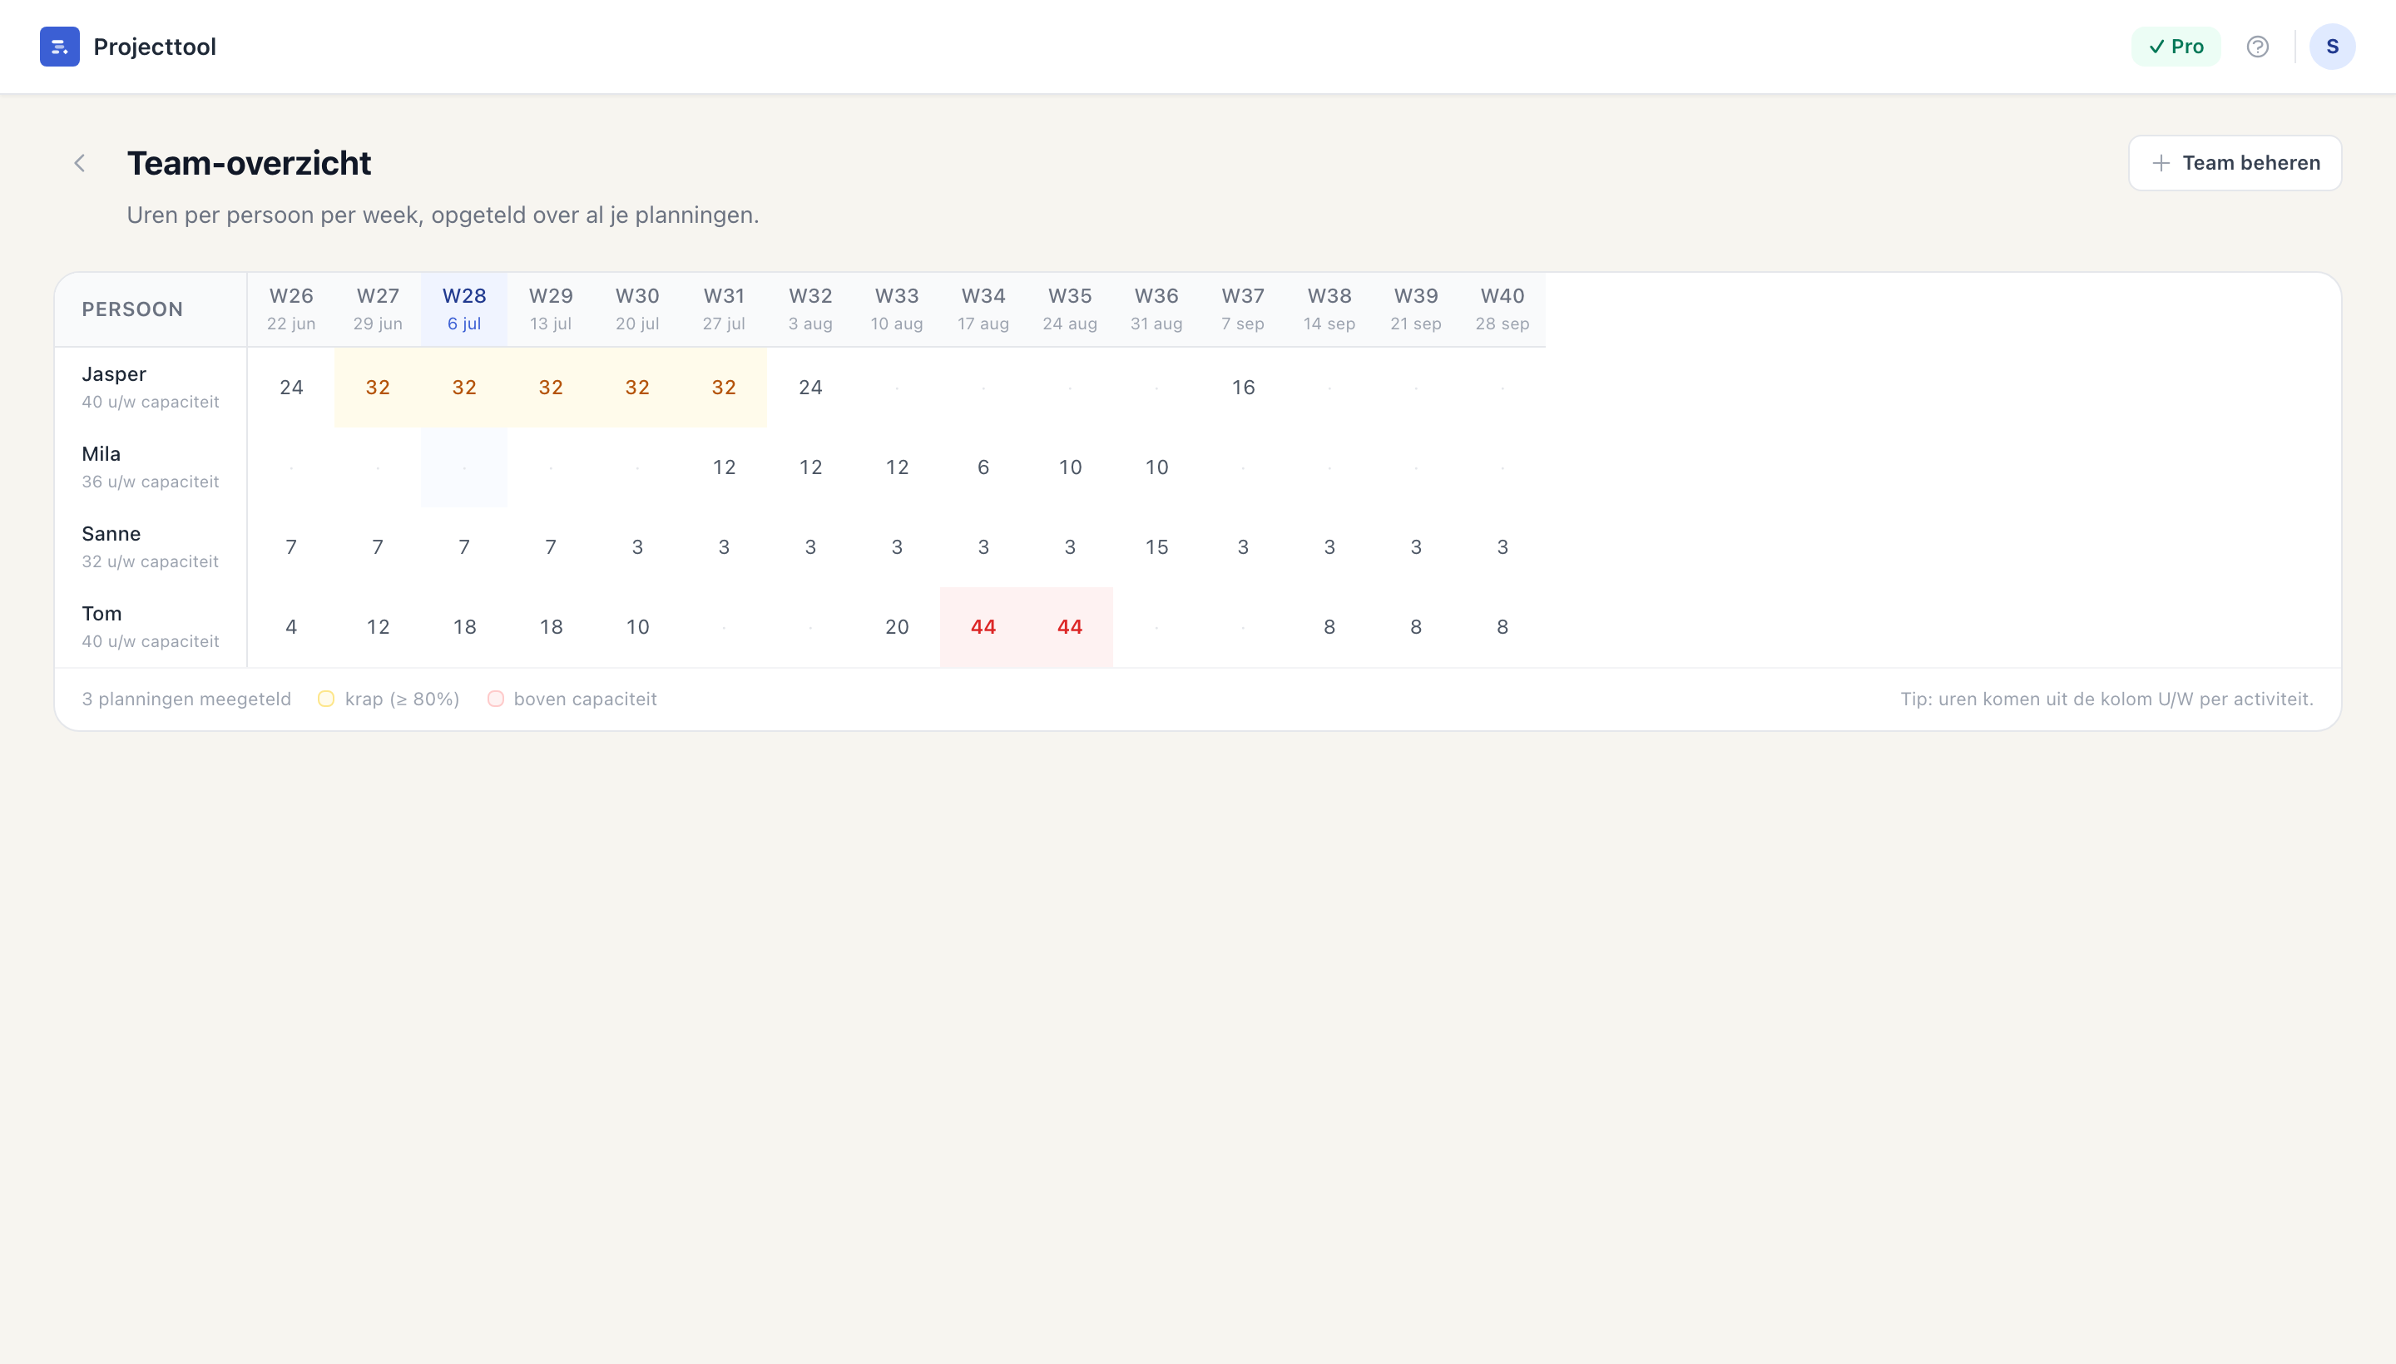Select the W26 22 jun column header

coord(291,309)
